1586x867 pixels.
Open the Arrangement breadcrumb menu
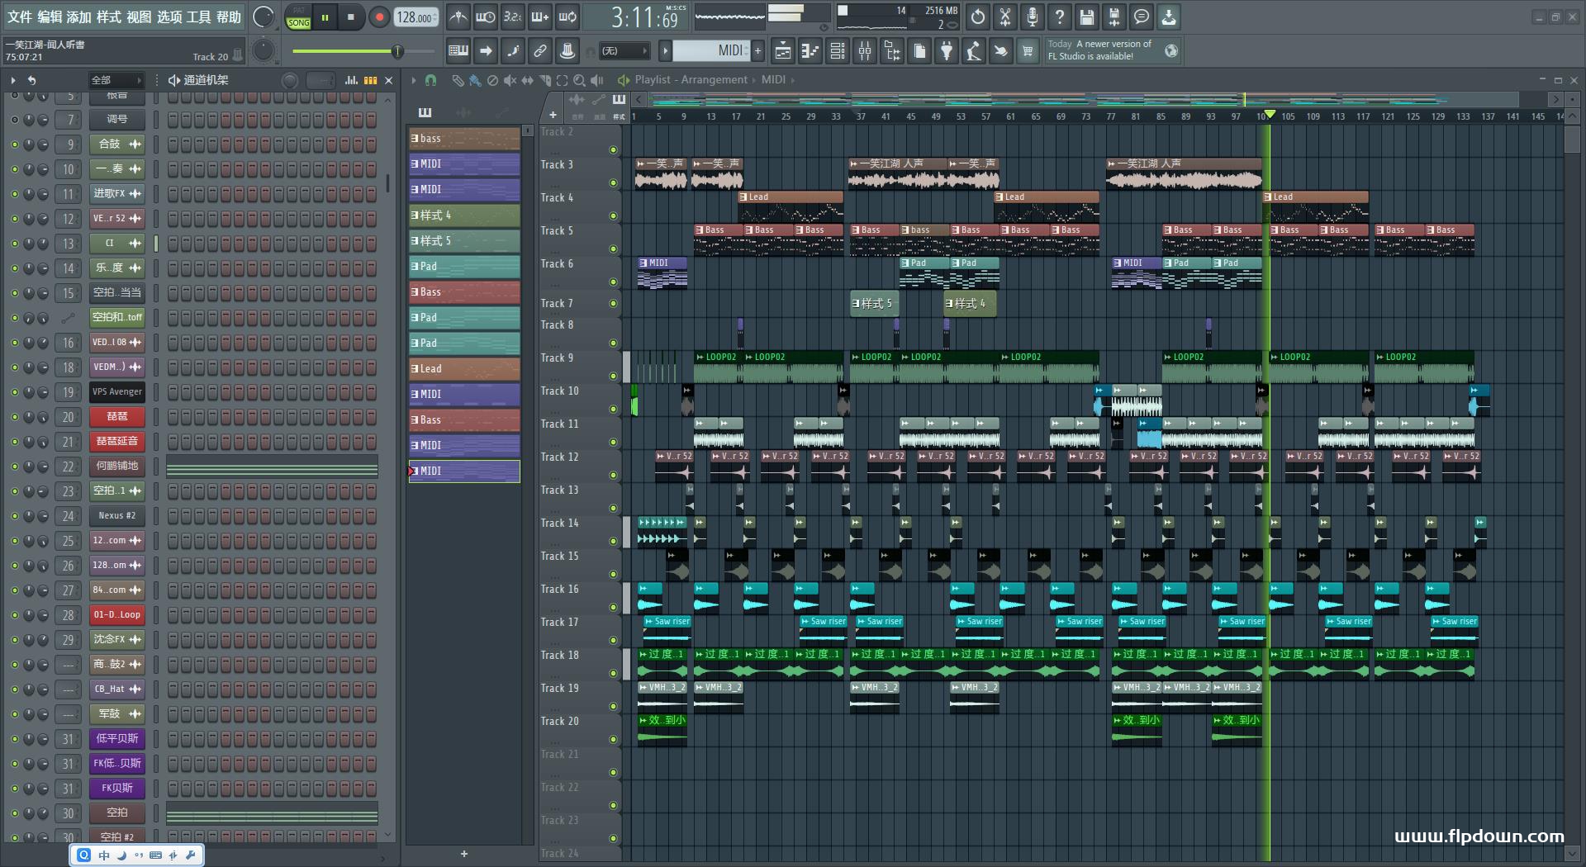(x=714, y=80)
